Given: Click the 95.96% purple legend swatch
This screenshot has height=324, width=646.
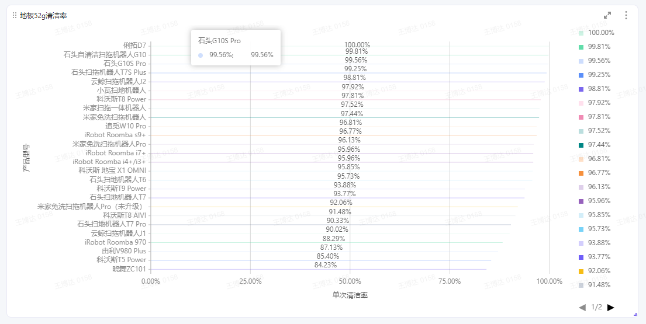Looking at the screenshot, I should (581, 201).
